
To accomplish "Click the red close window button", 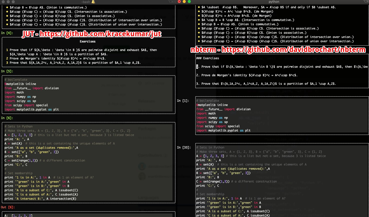I will click(x=179, y=1).
